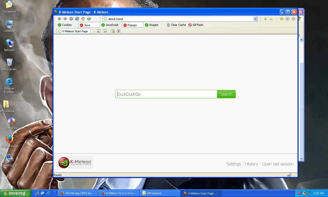This screenshot has width=328, height=197.
Task: Expand the URL bar dropdown arrow
Action: 255,19
